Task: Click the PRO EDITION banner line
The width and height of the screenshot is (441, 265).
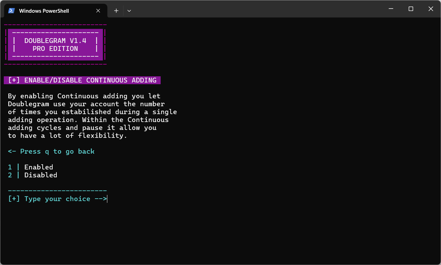Action: 55,49
